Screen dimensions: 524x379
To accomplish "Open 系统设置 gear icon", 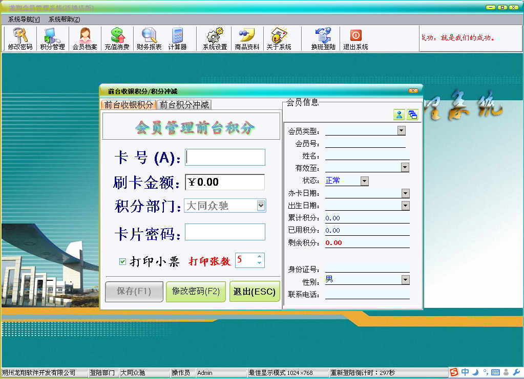I will point(215,39).
